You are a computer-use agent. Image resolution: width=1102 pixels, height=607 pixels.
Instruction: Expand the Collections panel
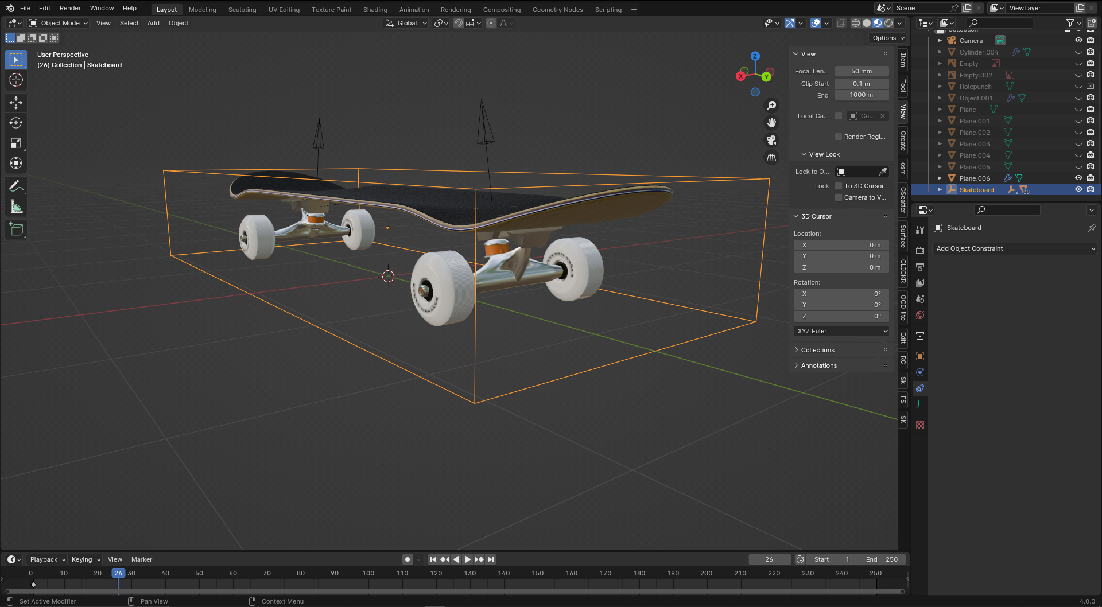[817, 350]
